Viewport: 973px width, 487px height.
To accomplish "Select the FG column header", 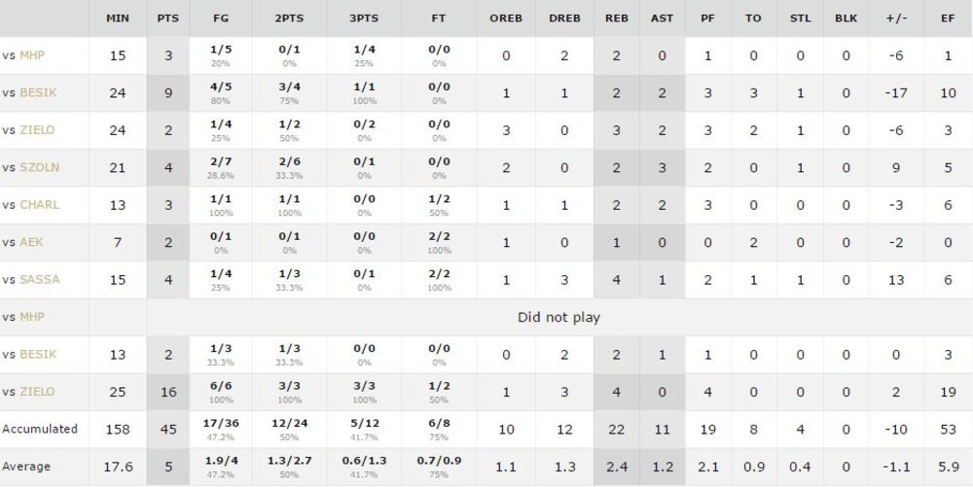I will coord(221,18).
